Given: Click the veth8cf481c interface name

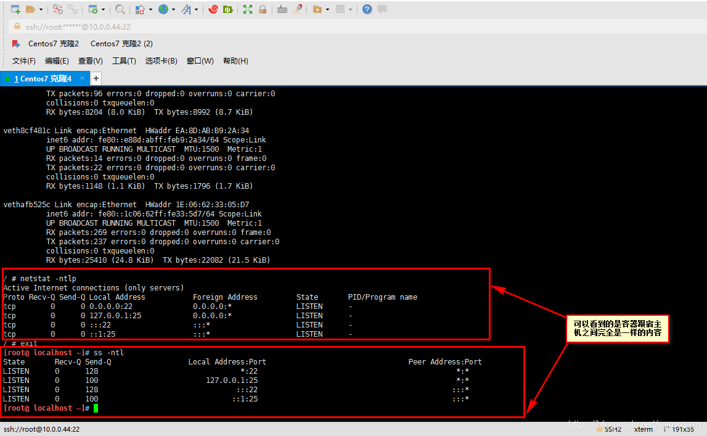Looking at the screenshot, I should point(27,131).
